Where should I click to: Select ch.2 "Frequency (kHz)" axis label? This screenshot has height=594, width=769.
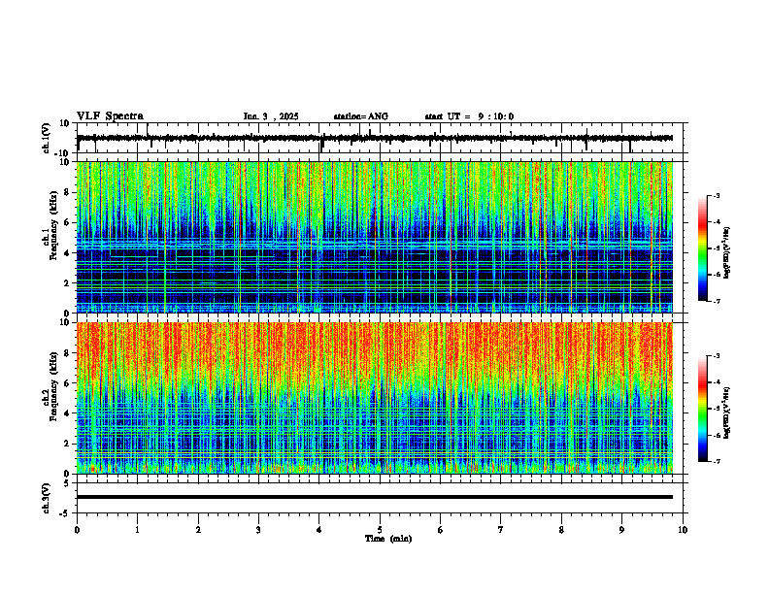coord(53,385)
